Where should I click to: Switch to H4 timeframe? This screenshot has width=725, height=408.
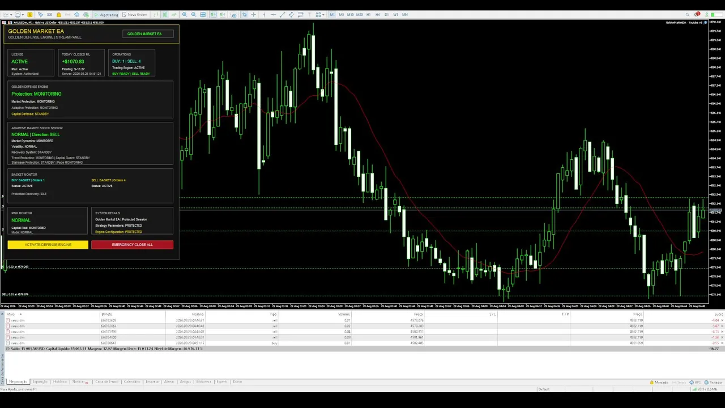click(378, 15)
